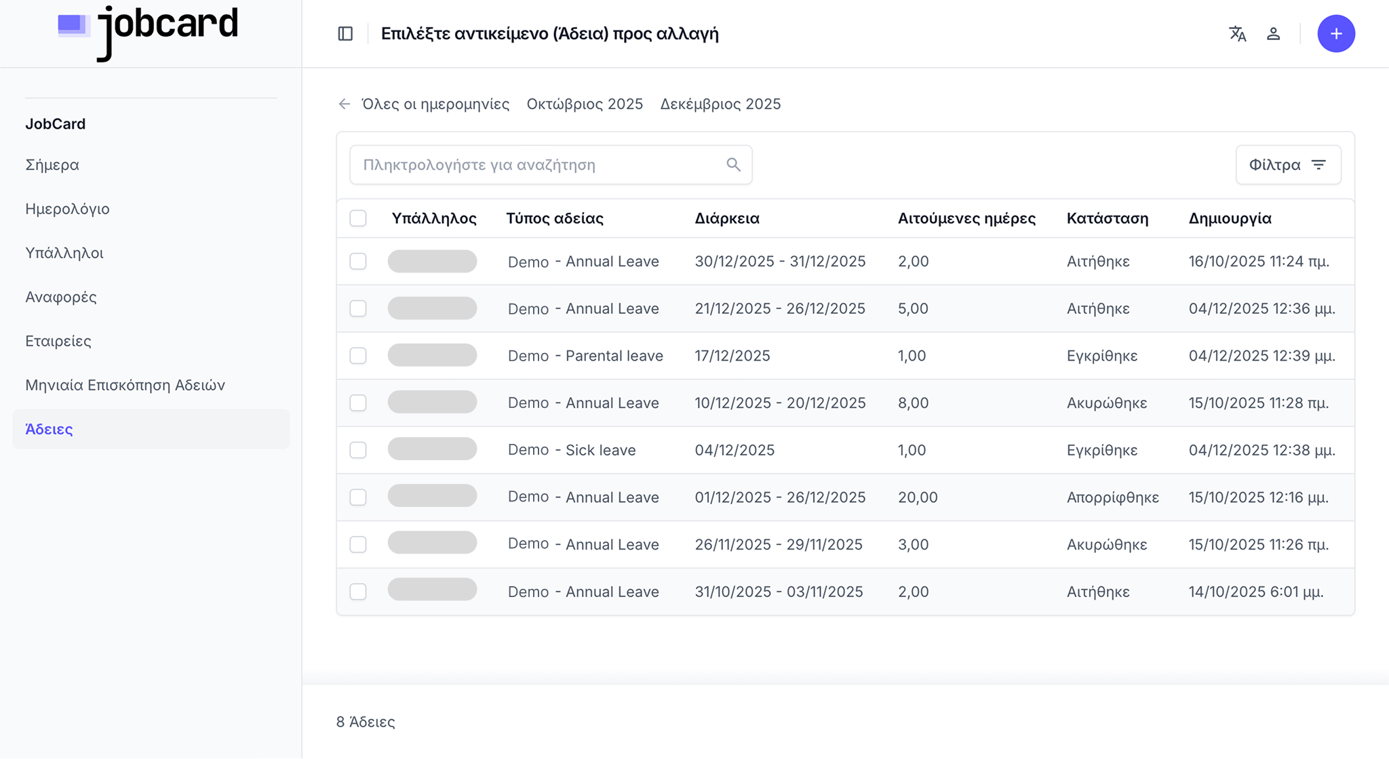
Task: Open the Demo - Sick leave entry
Action: [x=571, y=450]
